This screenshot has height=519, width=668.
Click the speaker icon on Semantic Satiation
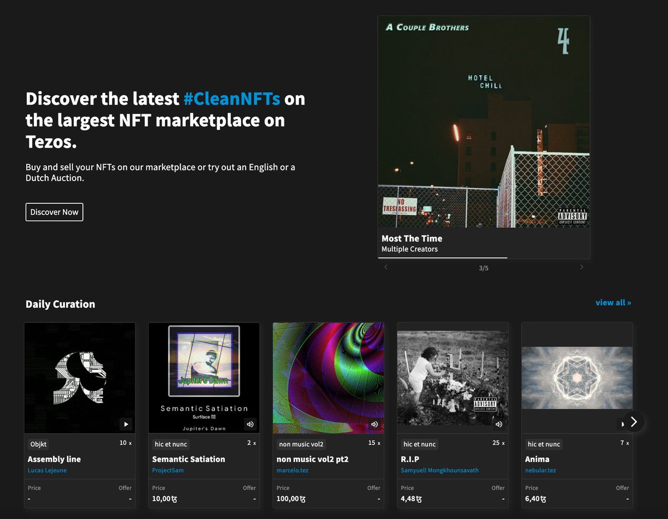250,424
